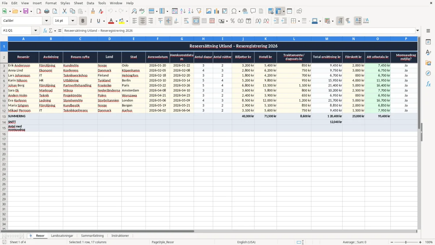435x245 pixels.
Task: Open the Data menu
Action: [90, 3]
